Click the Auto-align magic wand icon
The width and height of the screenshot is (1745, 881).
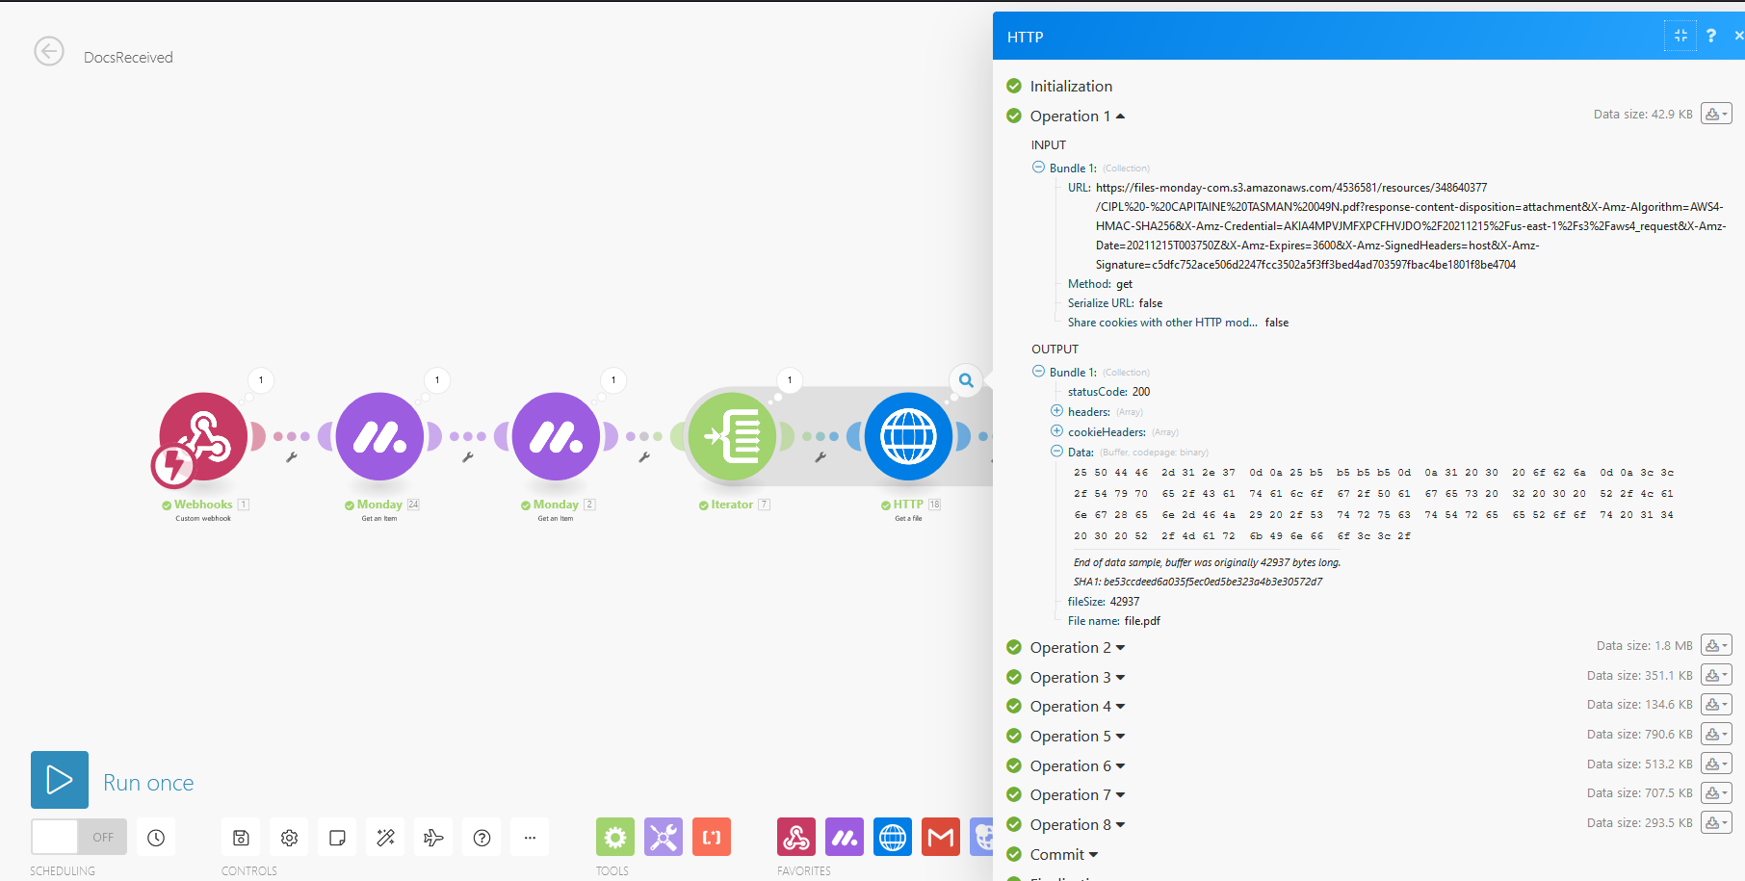click(385, 838)
